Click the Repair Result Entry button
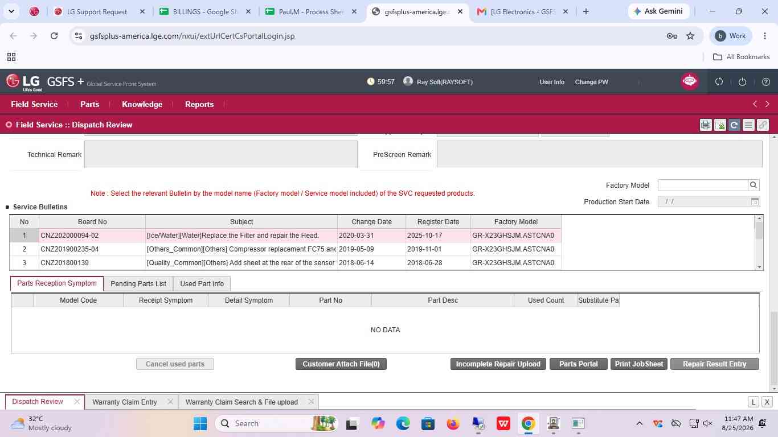The width and height of the screenshot is (778, 437). tap(714, 364)
